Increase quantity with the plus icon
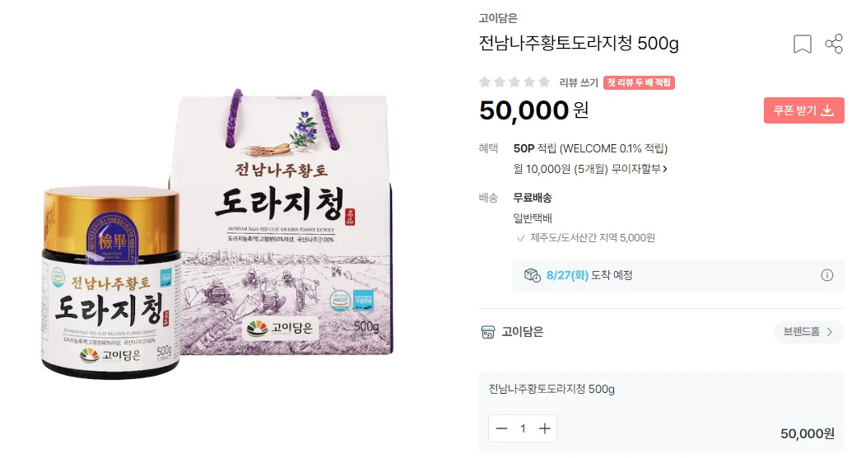The width and height of the screenshot is (861, 458). (544, 428)
